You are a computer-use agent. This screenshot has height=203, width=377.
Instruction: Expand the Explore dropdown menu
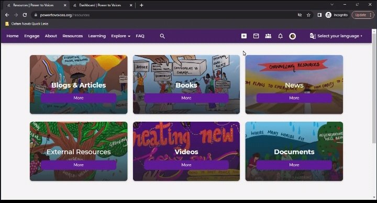point(120,36)
